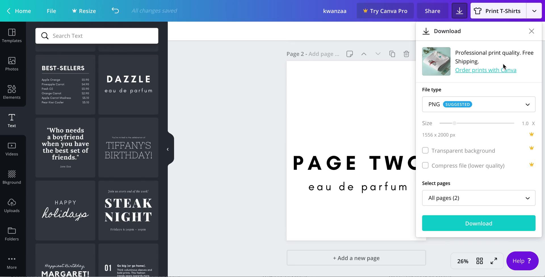This screenshot has height=277, width=545.
Task: Open grid view of pages
Action: [479, 261]
